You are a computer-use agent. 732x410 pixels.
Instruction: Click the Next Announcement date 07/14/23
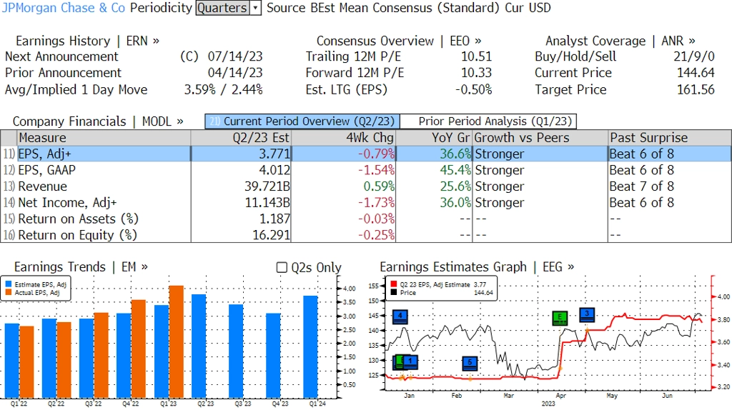[235, 57]
